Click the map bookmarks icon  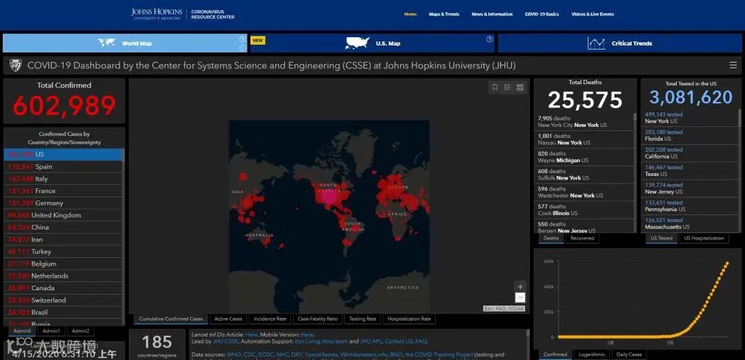(x=495, y=88)
